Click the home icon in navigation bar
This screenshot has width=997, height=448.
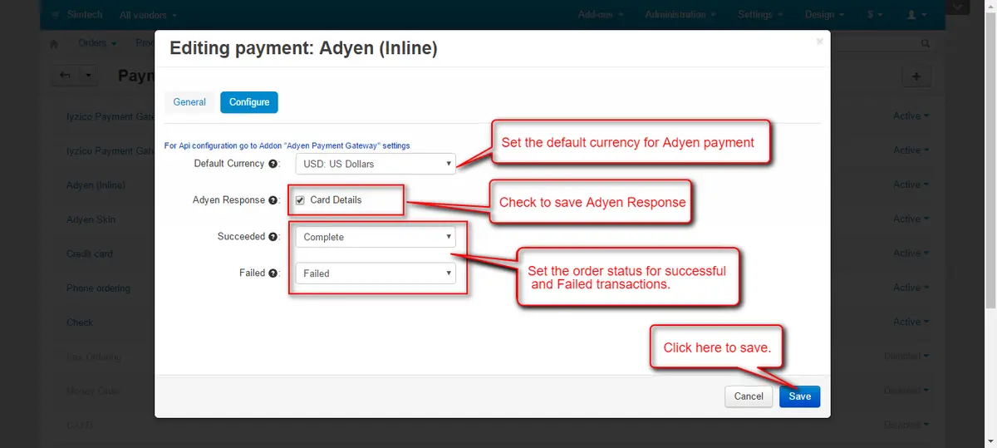(x=55, y=43)
